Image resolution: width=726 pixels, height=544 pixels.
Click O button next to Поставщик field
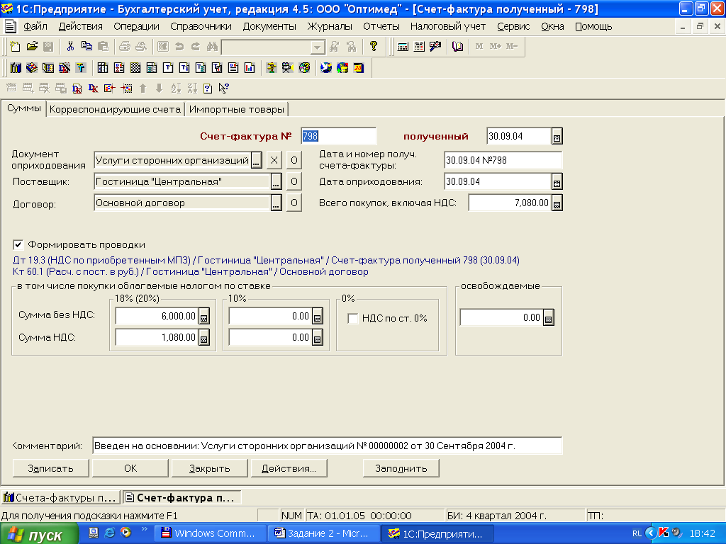[294, 182]
